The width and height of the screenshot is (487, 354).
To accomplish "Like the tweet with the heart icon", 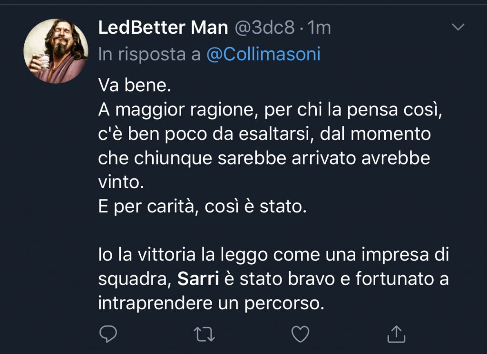I will coord(300,334).
